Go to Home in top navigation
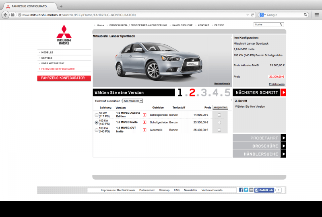This screenshot has height=217, width=322. (x=100, y=25)
